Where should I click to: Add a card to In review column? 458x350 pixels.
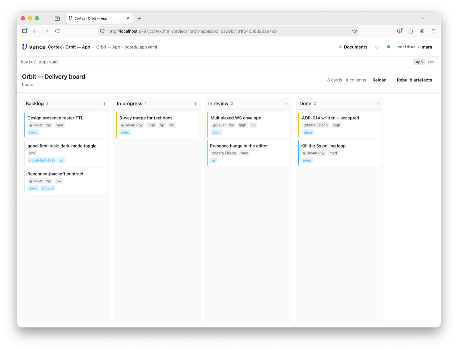(287, 104)
